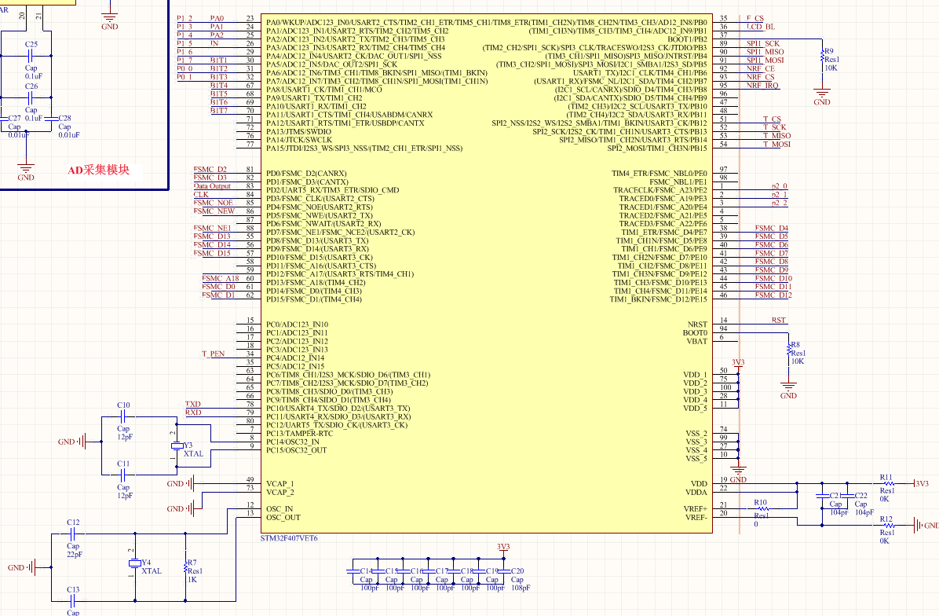Select the NRF_IRQ net label
939x616 pixels.
[762, 86]
